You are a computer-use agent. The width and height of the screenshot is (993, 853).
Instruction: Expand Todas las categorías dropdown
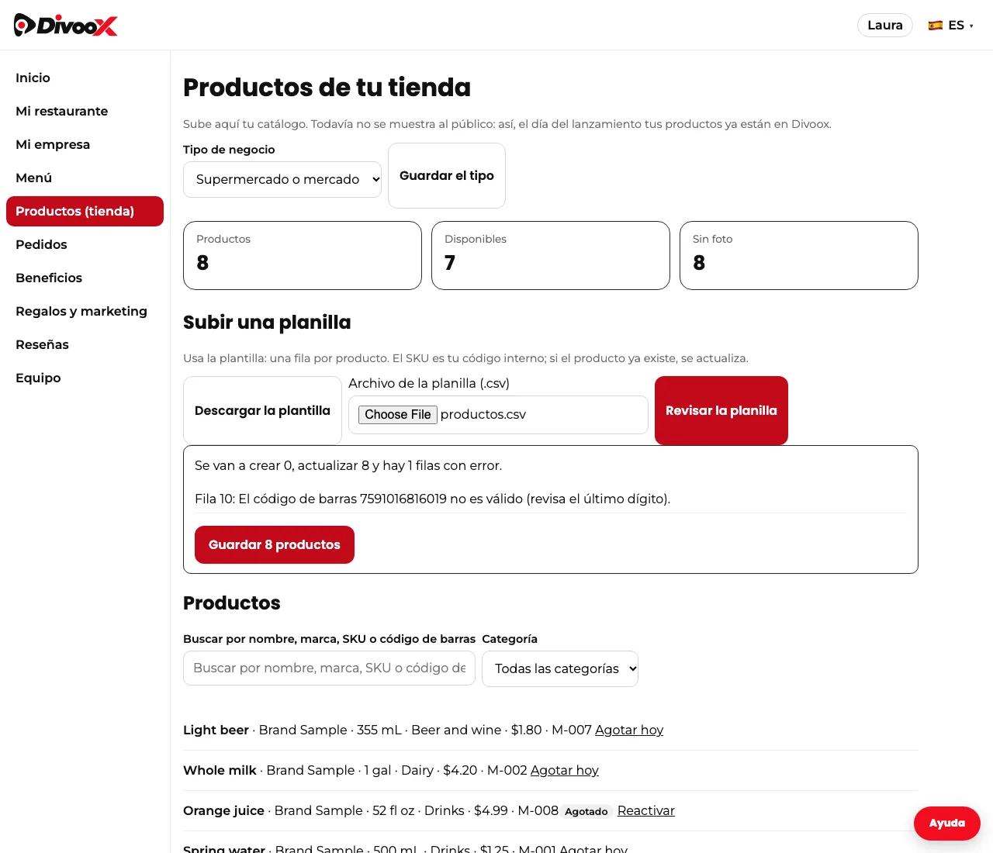tap(560, 668)
